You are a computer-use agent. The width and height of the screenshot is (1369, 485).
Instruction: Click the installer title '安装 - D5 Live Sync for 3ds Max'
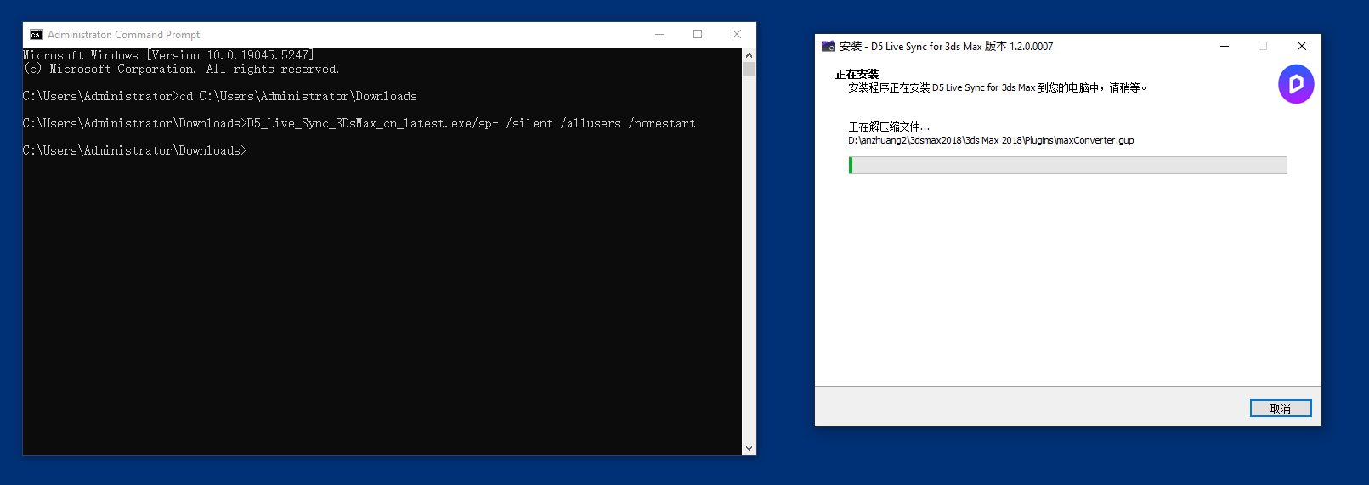tap(946, 47)
